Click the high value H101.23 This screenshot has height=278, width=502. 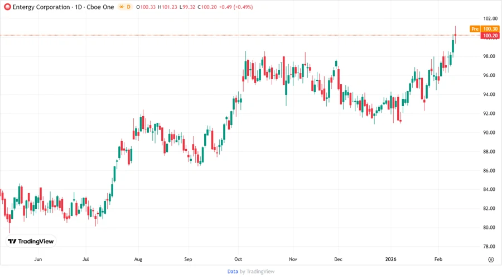167,7
